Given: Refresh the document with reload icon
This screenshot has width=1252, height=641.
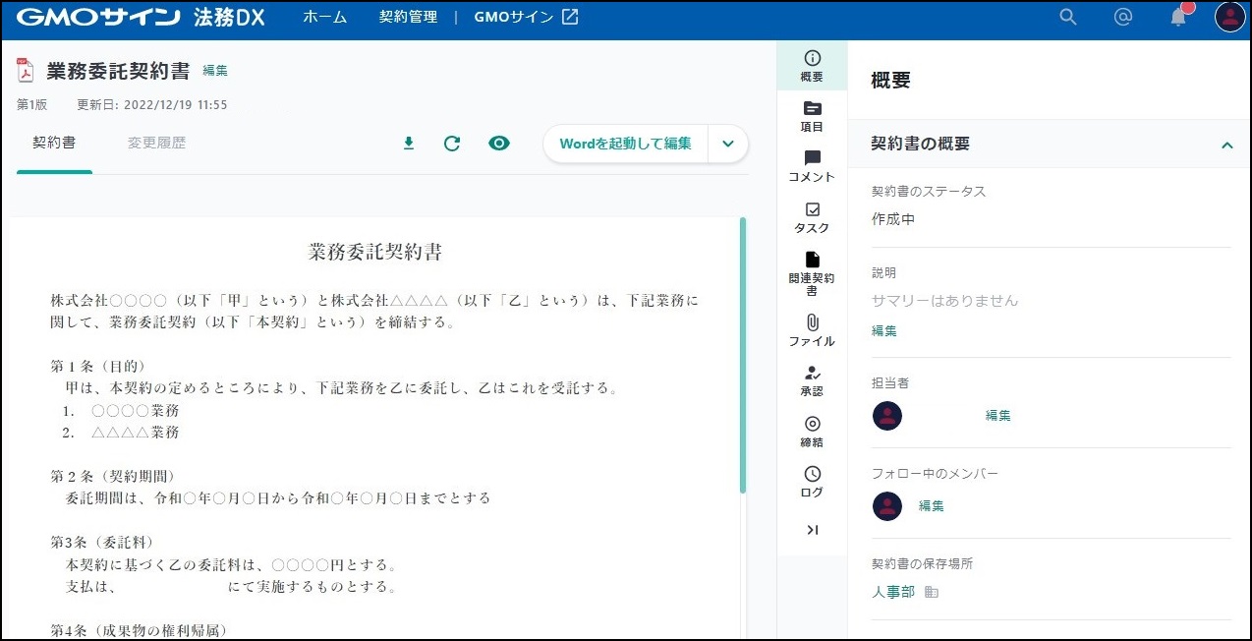Looking at the screenshot, I should pyautogui.click(x=452, y=144).
